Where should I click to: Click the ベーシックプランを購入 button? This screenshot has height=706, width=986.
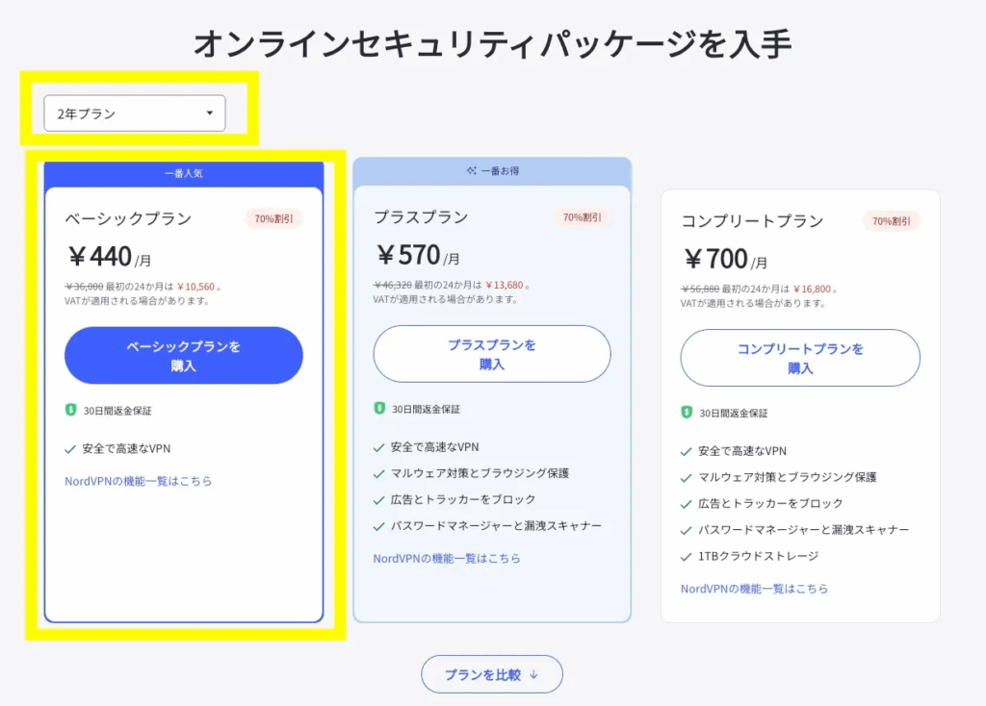click(x=184, y=356)
